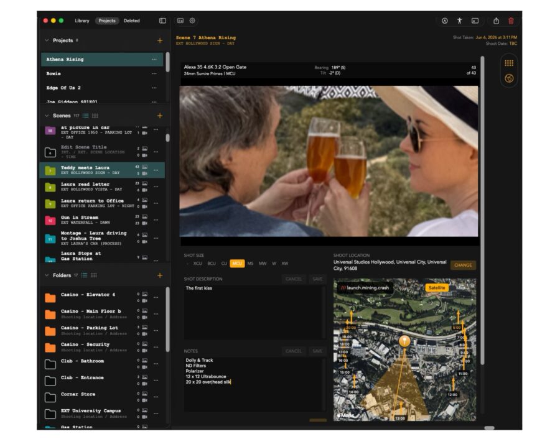This screenshot has width=560, height=439.
Task: Open more options for Athena Rising project
Action: coord(154,59)
